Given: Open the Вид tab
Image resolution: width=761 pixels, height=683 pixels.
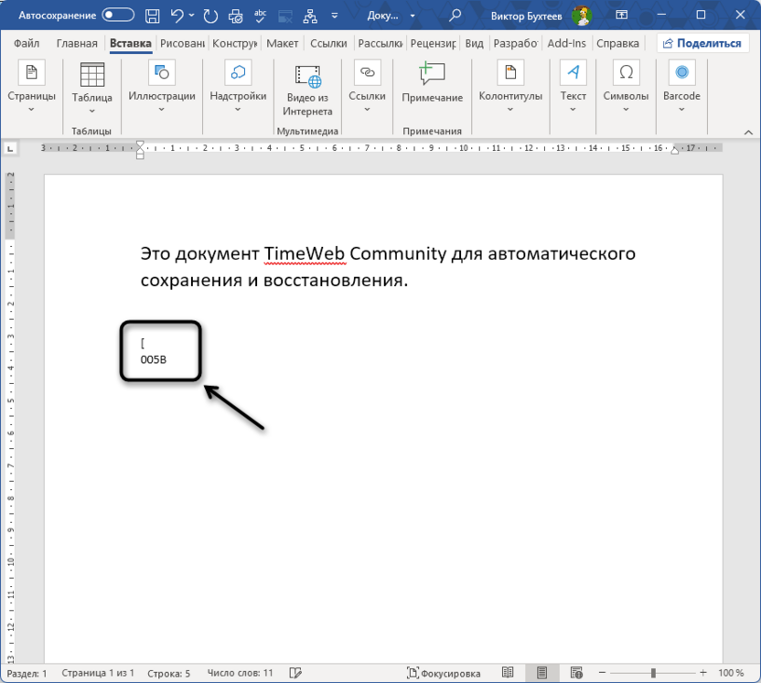Looking at the screenshot, I should 474,43.
